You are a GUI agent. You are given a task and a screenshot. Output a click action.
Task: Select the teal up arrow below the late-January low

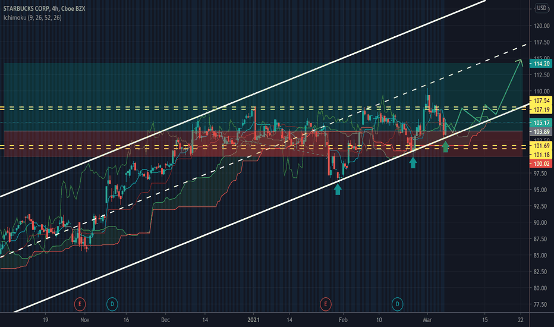(338, 190)
